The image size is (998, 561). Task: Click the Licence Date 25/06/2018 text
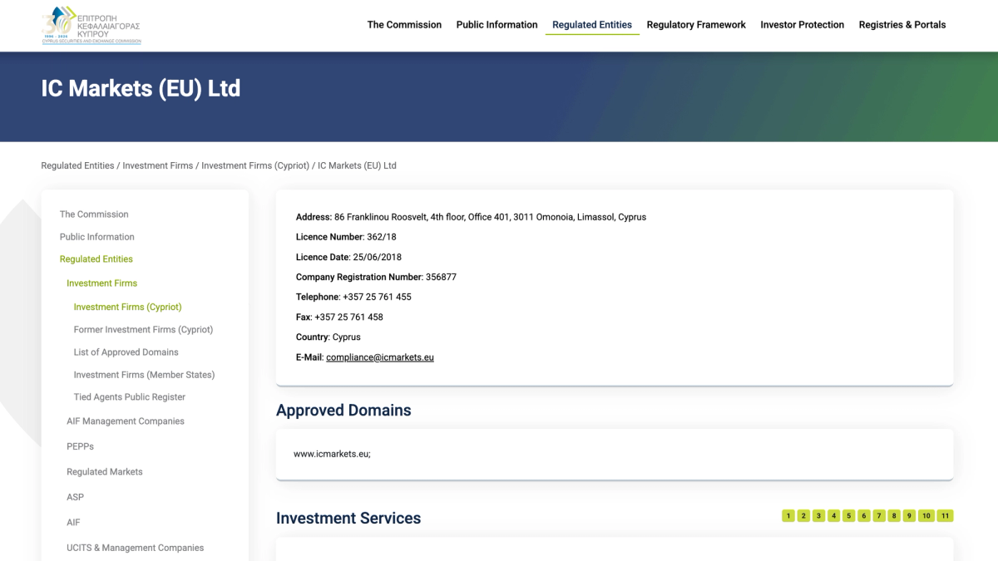tap(348, 257)
